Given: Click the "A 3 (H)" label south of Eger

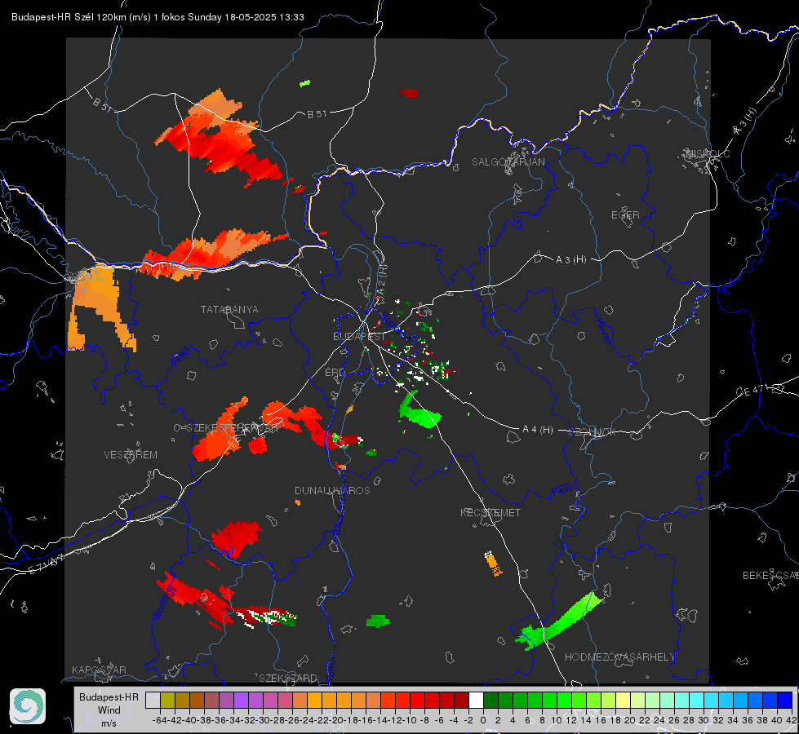Looking at the screenshot, I should (x=570, y=260).
